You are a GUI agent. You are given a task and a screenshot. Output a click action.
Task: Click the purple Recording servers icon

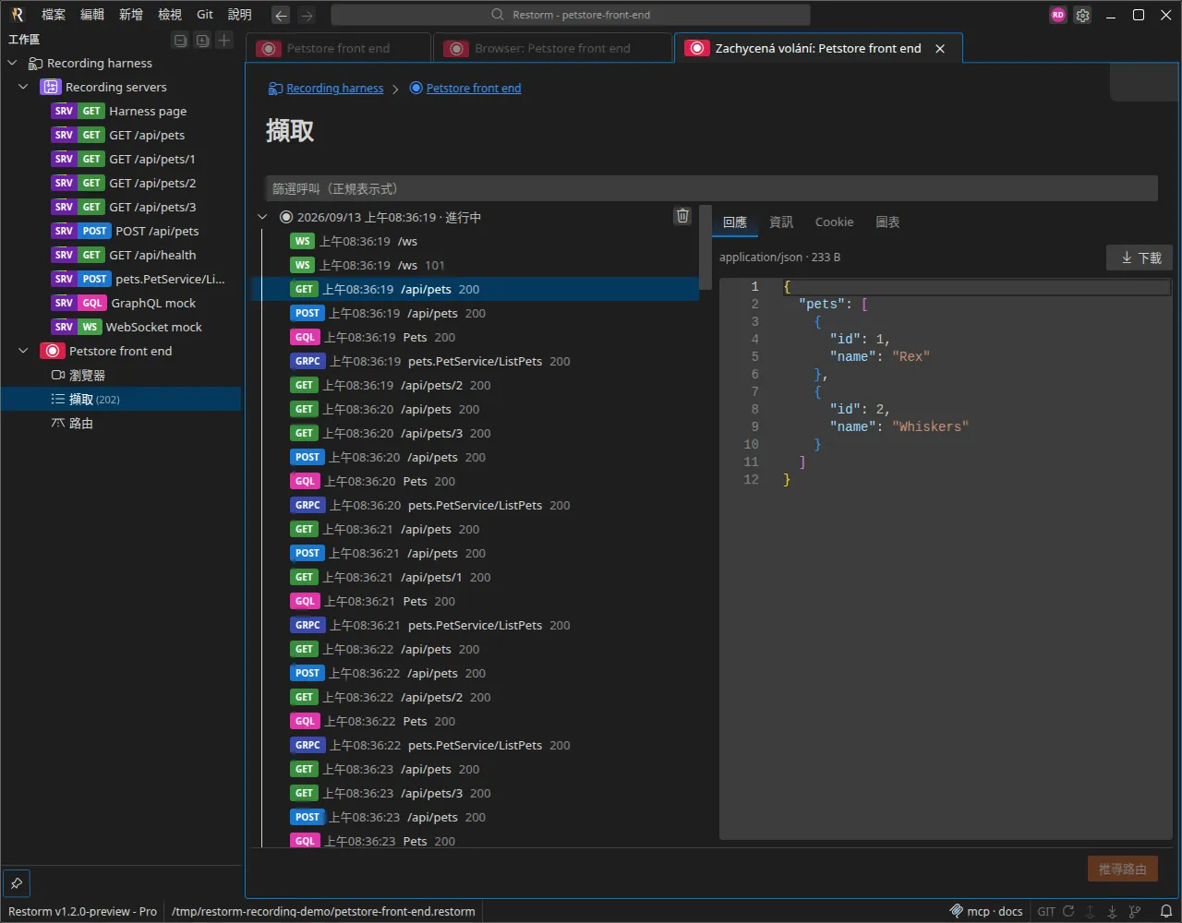(50, 88)
